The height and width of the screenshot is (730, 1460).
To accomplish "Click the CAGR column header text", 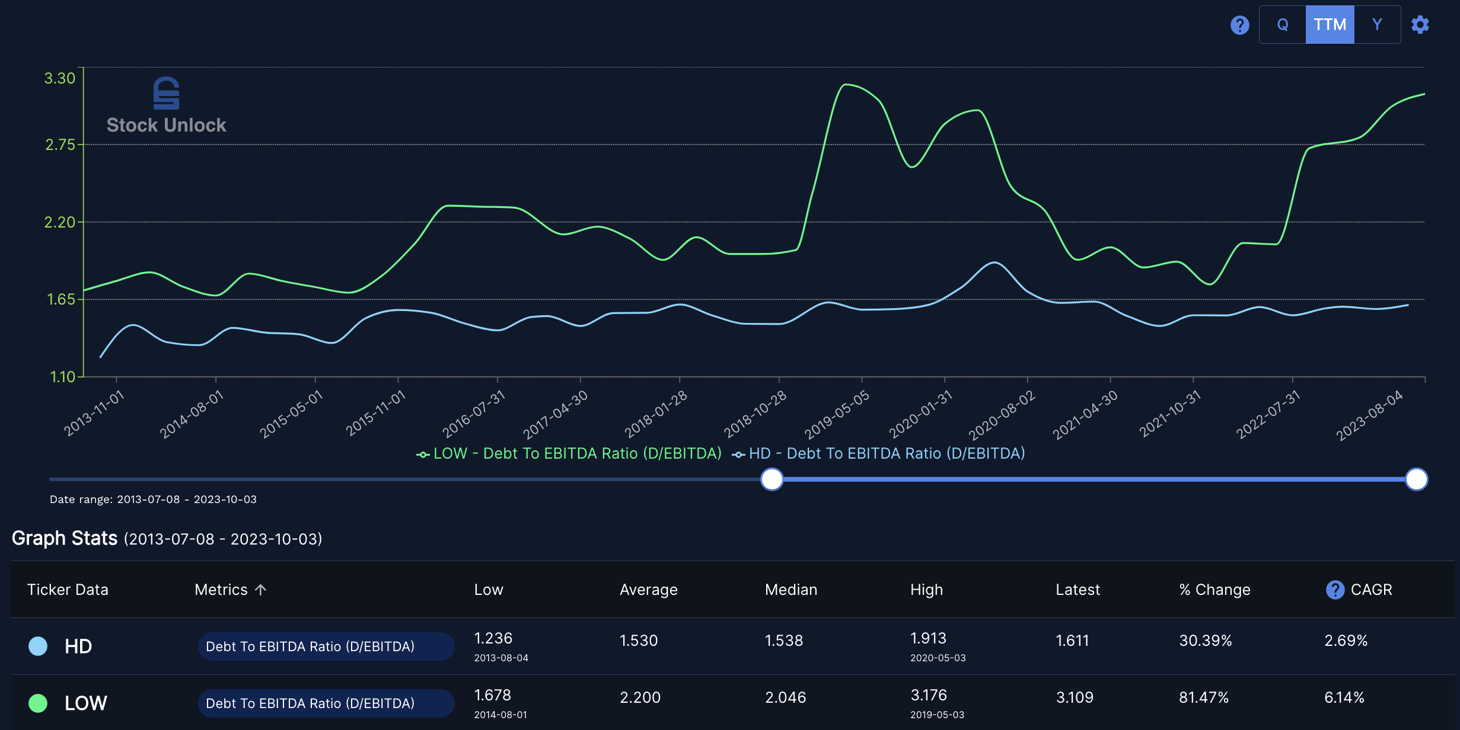I will tap(1371, 590).
